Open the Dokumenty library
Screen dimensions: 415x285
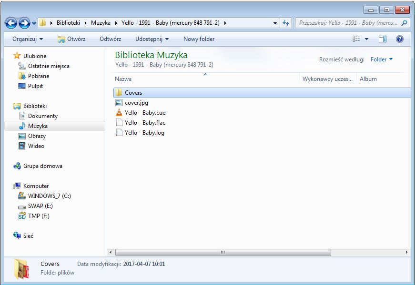pos(43,116)
